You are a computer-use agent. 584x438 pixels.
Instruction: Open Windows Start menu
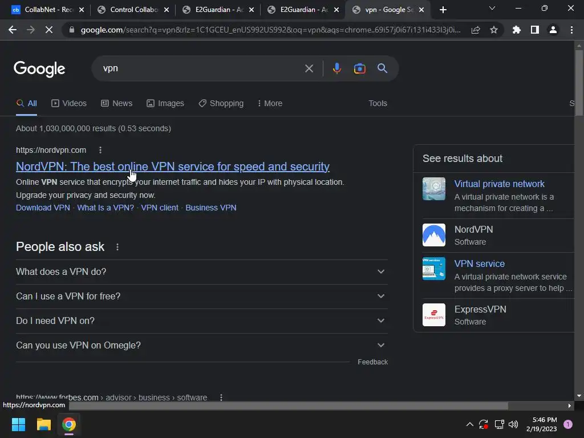click(18, 424)
